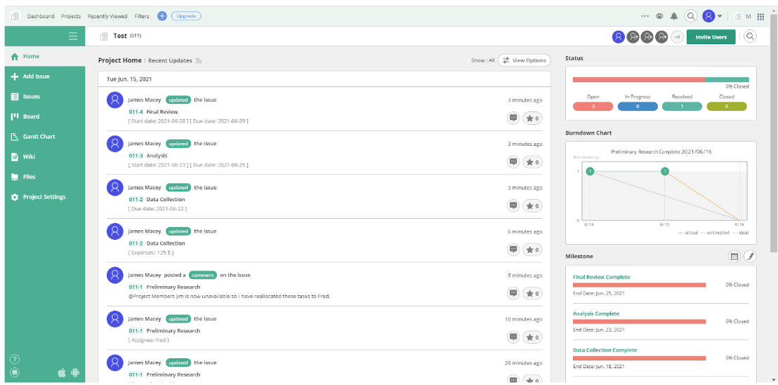The height and width of the screenshot is (385, 778).
Task: Click the 'comment' badge on Preliminary Research post
Action: click(202, 275)
